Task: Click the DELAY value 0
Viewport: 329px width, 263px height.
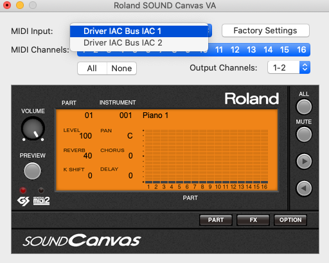Action: tap(130, 176)
